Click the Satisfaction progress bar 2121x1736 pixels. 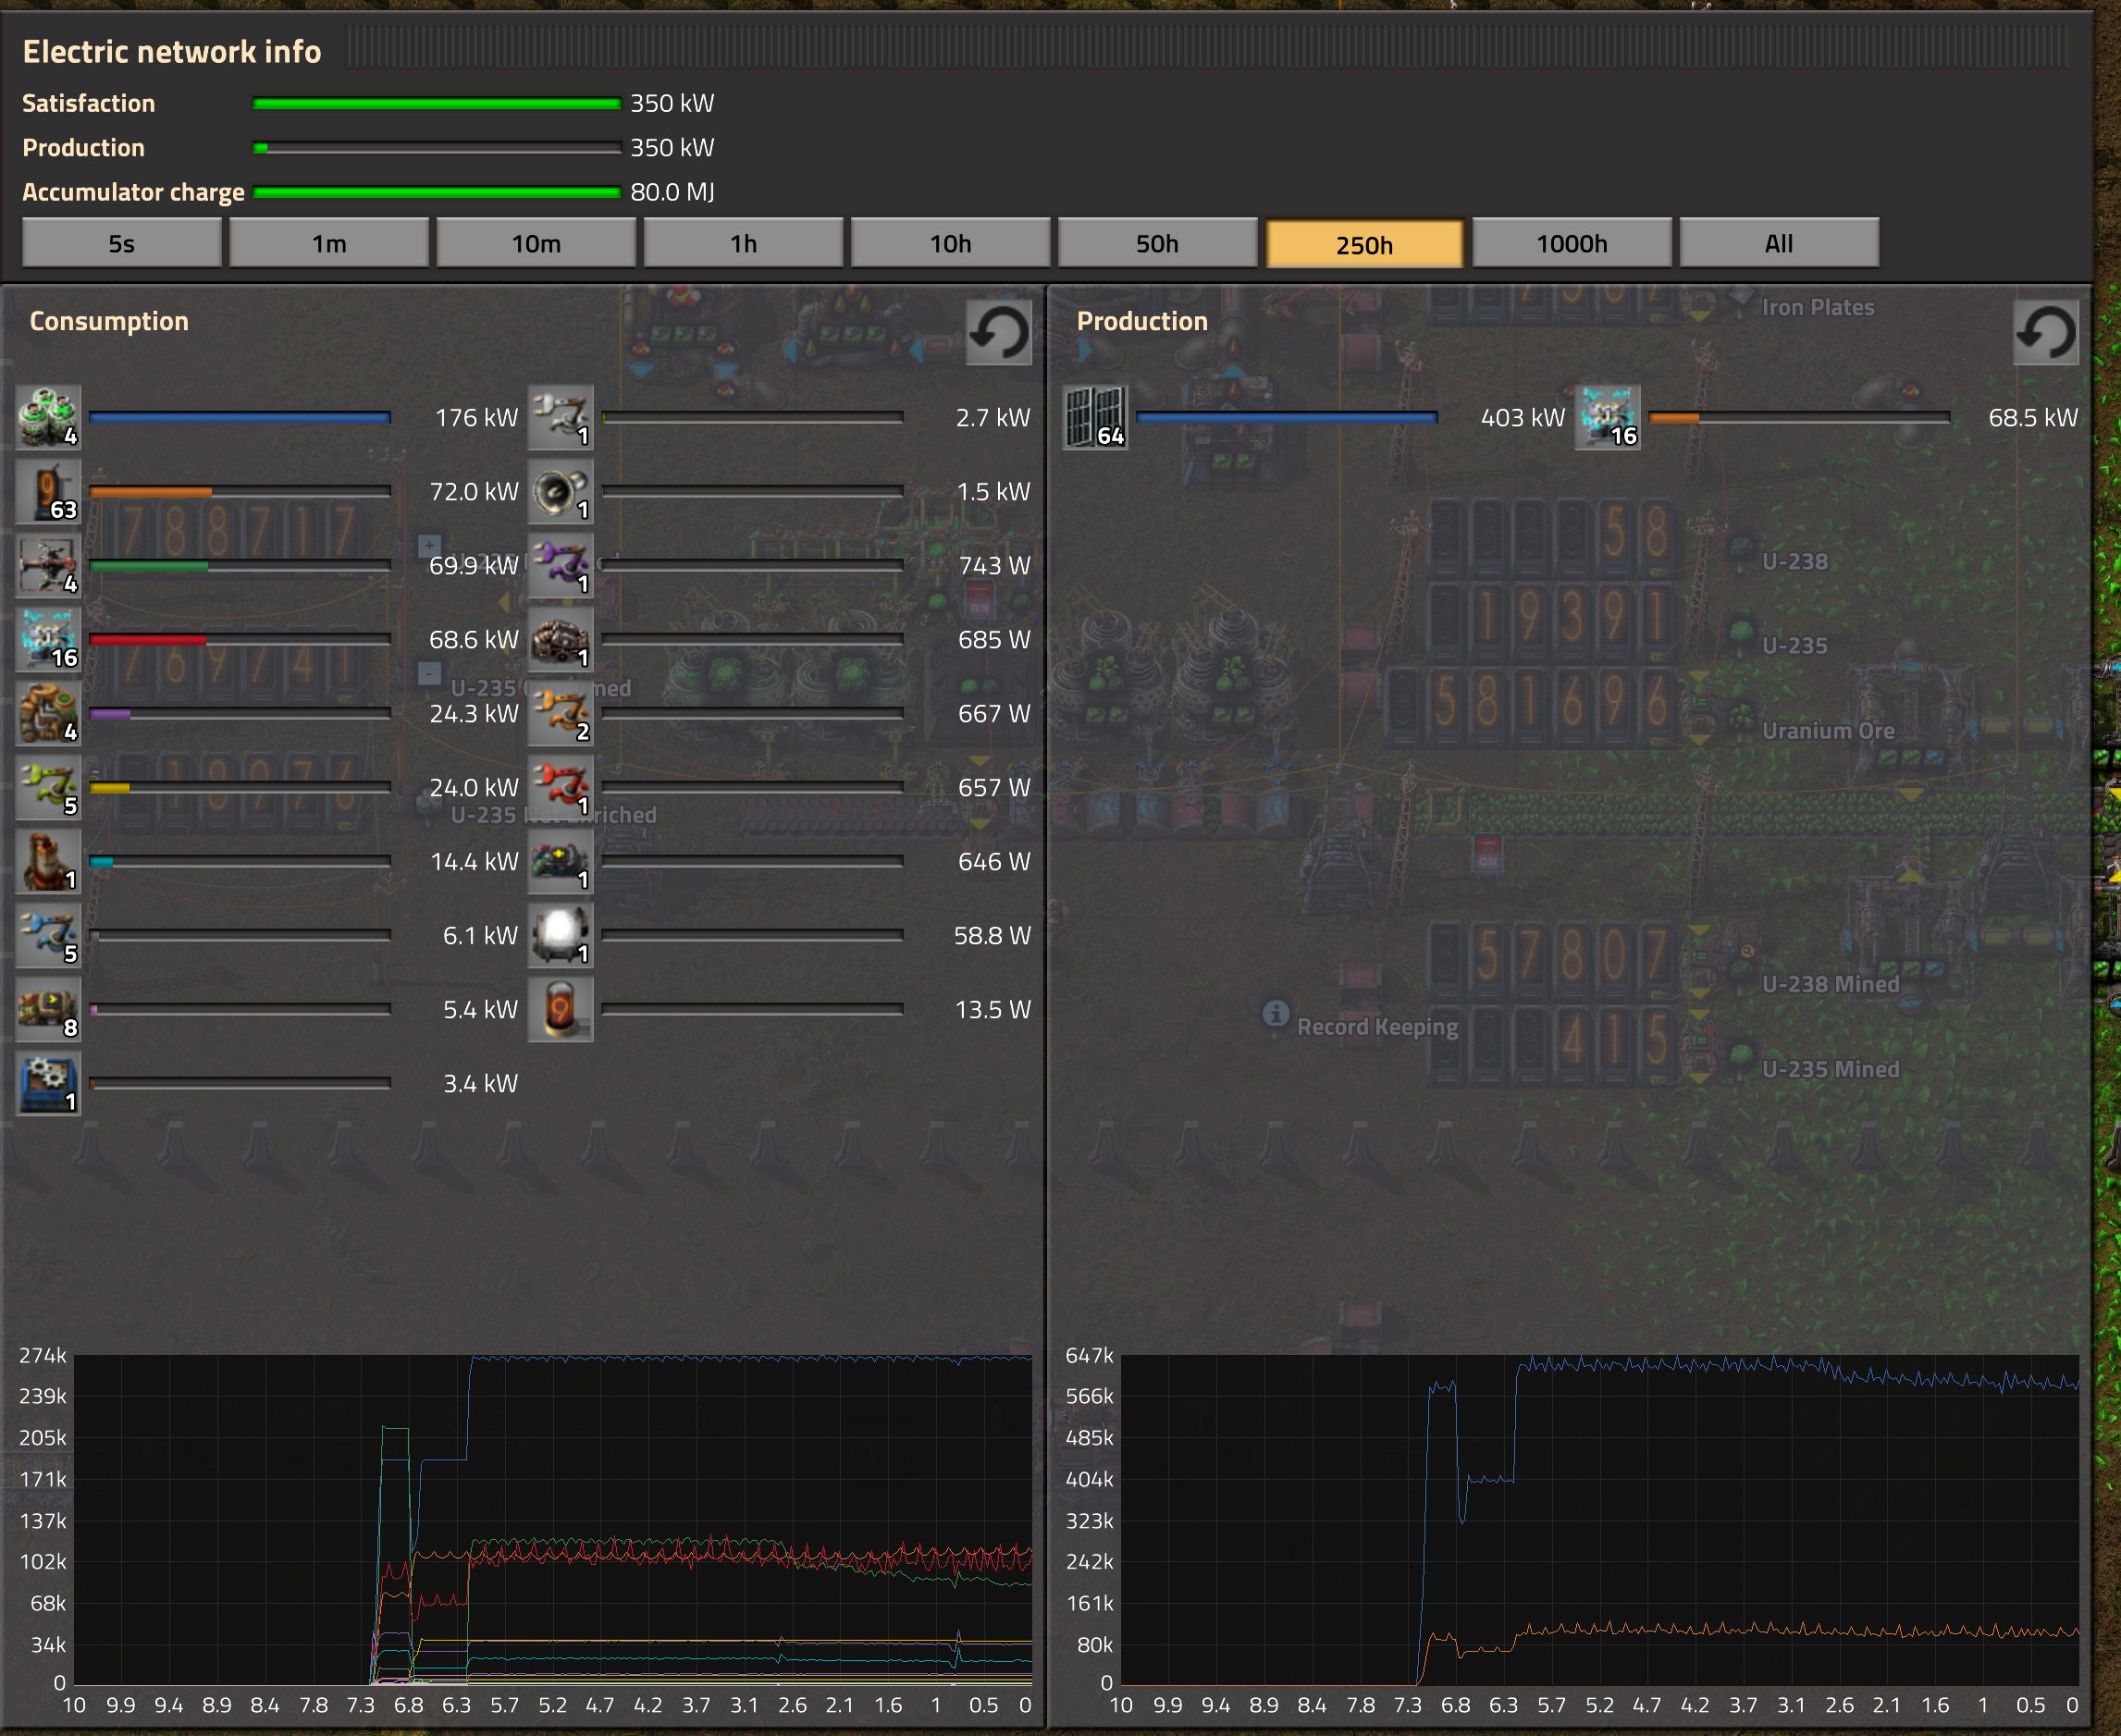coord(437,103)
